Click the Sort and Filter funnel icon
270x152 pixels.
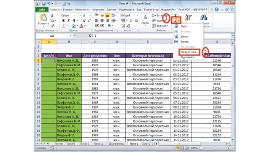[188, 17]
